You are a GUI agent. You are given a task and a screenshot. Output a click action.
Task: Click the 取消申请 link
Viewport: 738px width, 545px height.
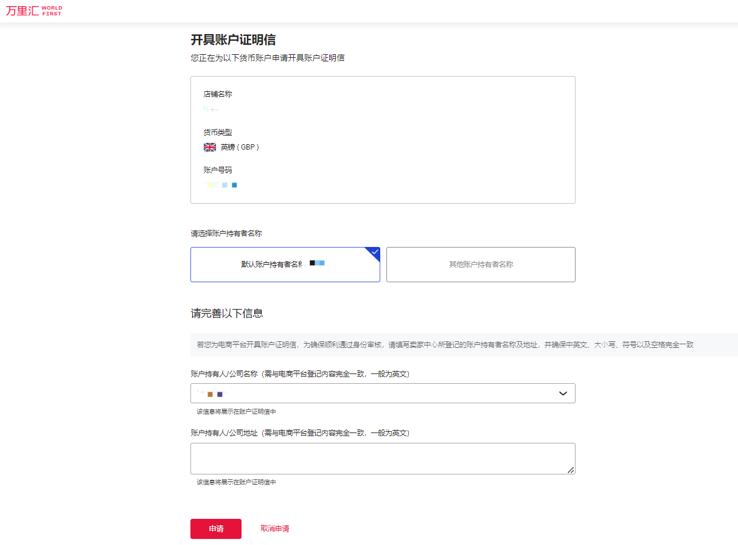(275, 529)
